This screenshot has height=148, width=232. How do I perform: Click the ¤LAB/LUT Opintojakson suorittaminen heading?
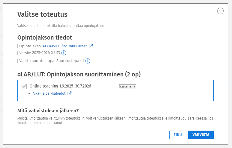point(79,74)
